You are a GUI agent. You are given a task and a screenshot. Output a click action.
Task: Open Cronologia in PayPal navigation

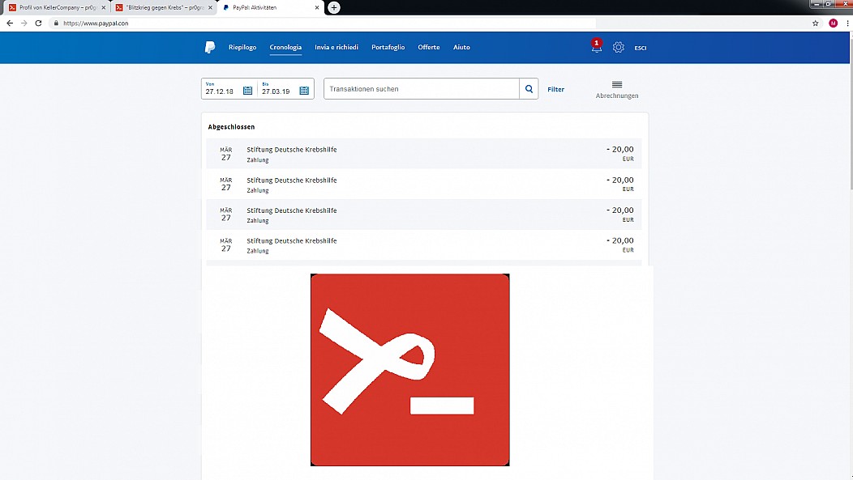click(285, 47)
